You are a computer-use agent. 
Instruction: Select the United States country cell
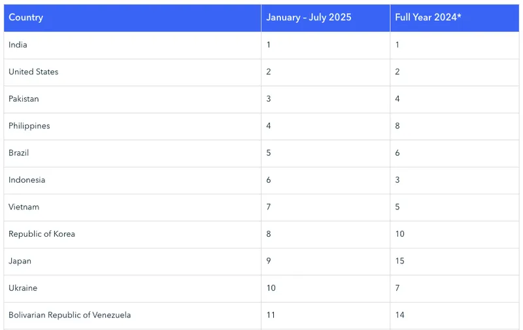coord(33,72)
